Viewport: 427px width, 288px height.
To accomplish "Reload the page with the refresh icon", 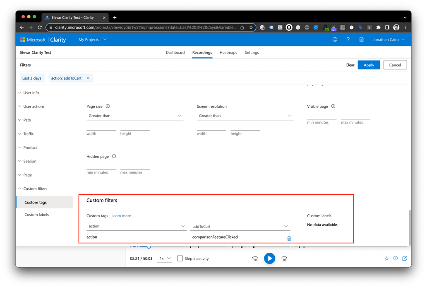I will (40, 27).
